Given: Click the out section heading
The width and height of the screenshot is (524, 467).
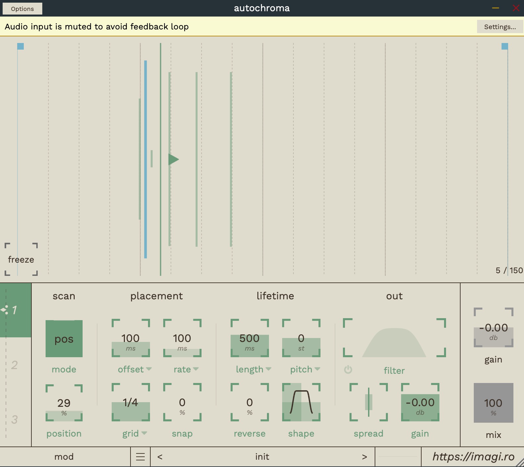Looking at the screenshot, I should (394, 296).
